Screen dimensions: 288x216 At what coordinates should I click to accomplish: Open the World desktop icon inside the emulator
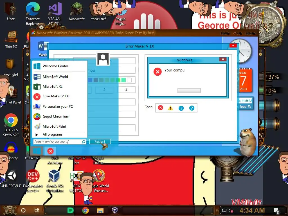point(43,49)
